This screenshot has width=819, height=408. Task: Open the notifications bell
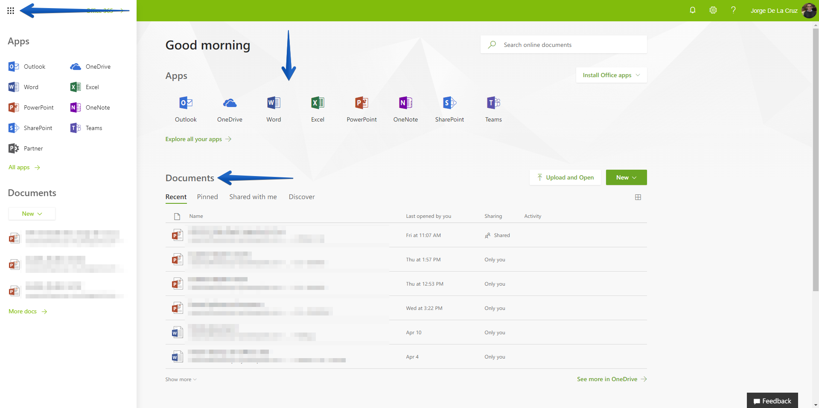693,10
